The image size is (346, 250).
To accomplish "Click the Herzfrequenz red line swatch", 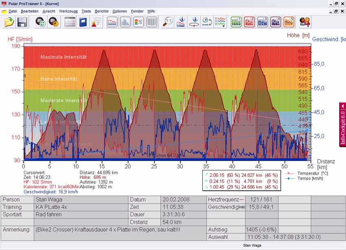I will pos(243,200).
